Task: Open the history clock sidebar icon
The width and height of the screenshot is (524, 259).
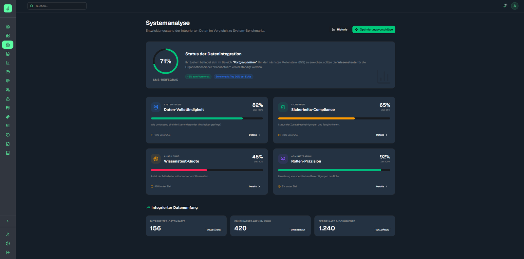Action: point(8,135)
